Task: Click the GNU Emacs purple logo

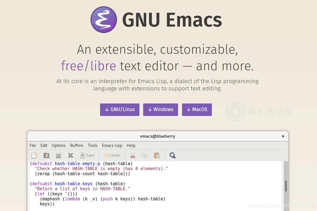Action: 104,20
